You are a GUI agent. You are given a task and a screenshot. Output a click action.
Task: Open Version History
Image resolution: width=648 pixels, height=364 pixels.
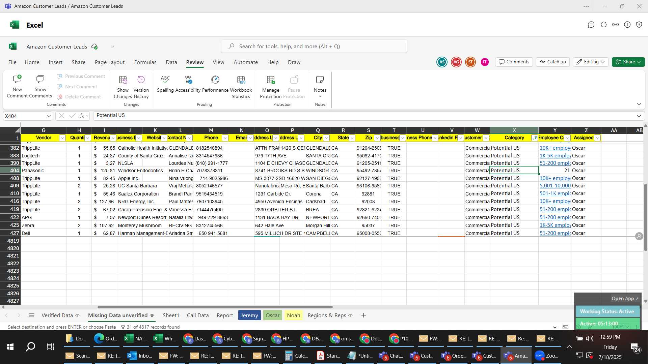tap(141, 87)
